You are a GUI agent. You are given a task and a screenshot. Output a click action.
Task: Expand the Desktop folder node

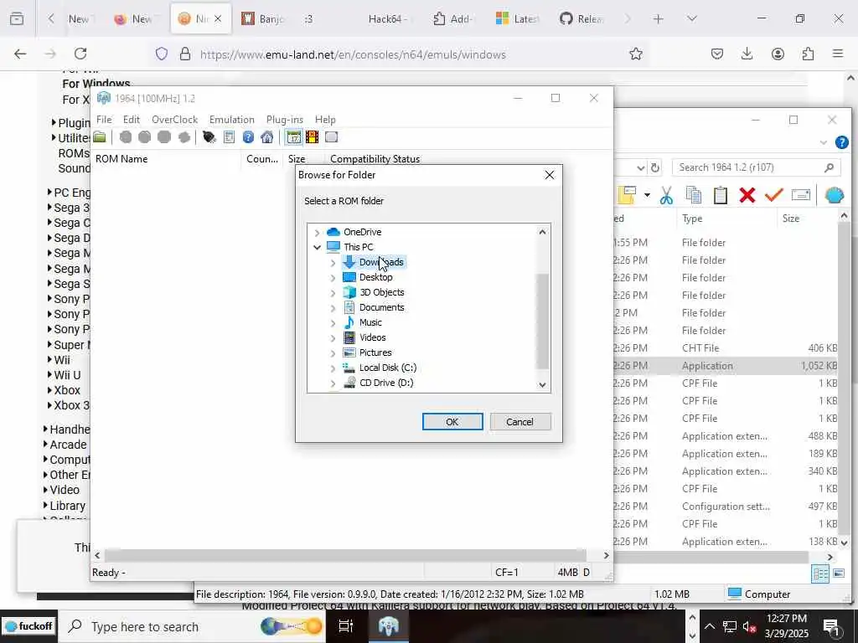[333, 278]
